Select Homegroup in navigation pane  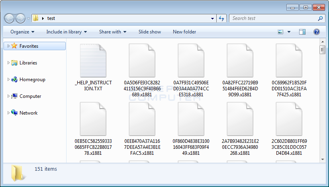[x=32, y=80]
